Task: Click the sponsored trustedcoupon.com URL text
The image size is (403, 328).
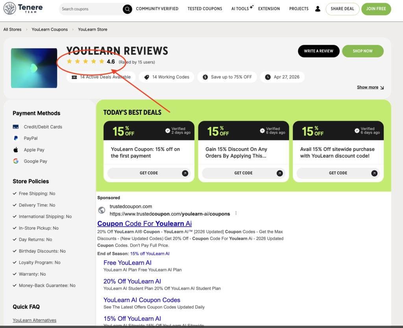Action: coord(170,214)
